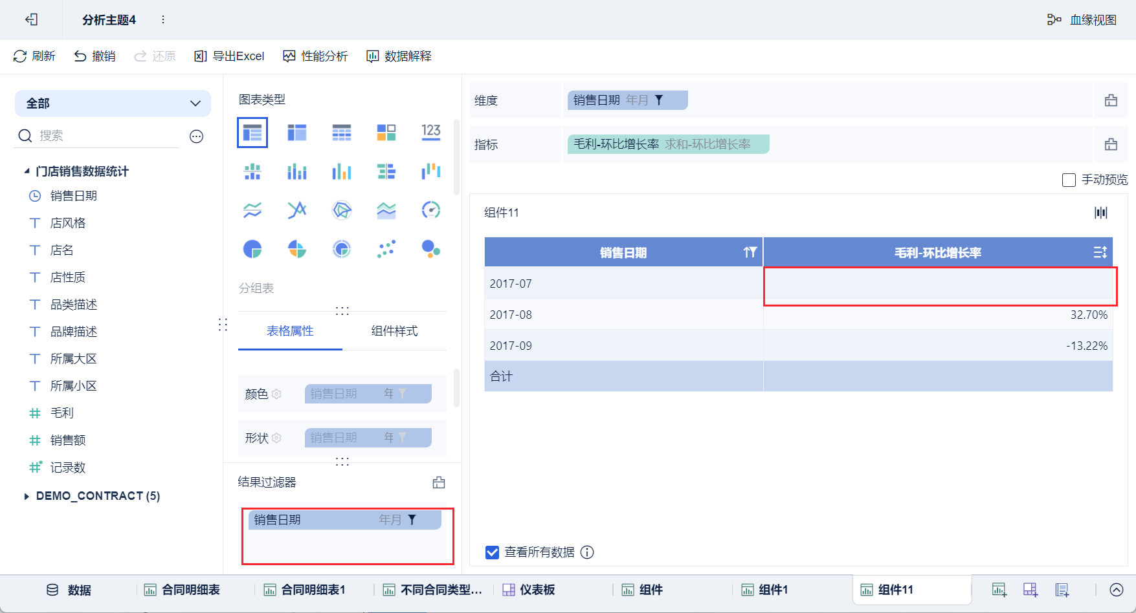
Task: Open 数据解释 in the toolbar
Action: 399,56
